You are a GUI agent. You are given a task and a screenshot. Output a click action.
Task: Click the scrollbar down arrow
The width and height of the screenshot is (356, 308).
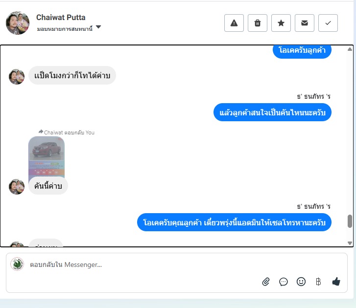pos(350,243)
